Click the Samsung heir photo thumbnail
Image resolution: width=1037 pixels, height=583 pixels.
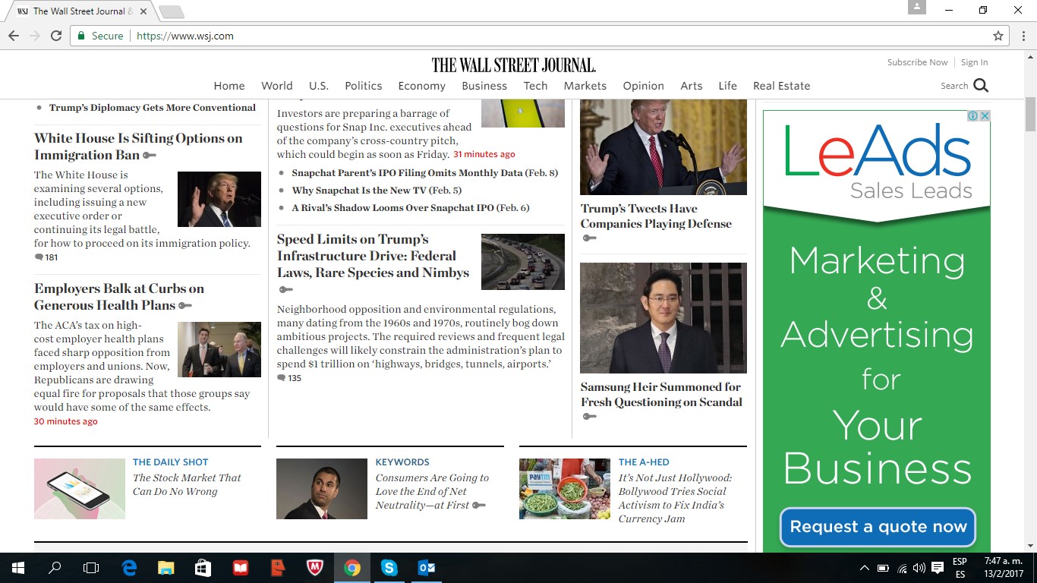(663, 318)
